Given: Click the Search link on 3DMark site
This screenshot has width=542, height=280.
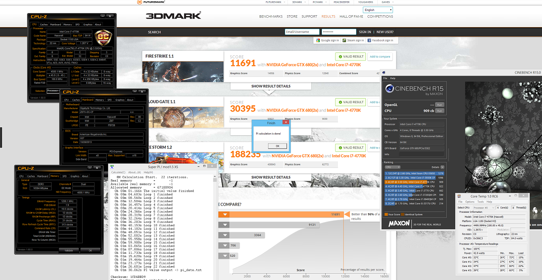Looking at the screenshot, I should [x=154, y=32].
